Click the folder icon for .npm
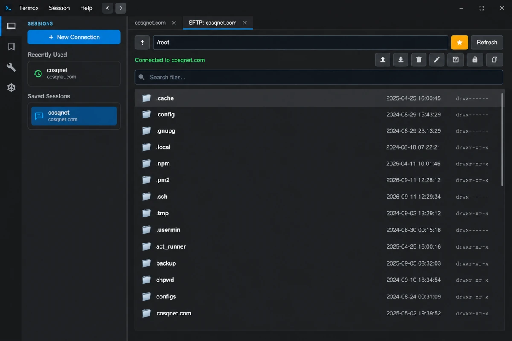The width and height of the screenshot is (512, 341). [146, 164]
